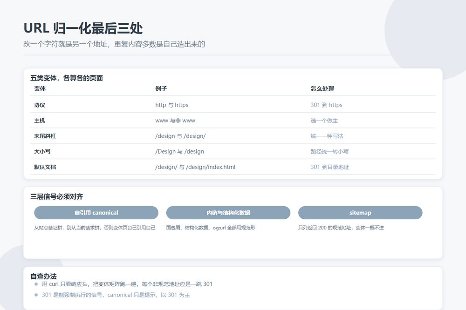Click the cell 301 到 https
466x310 pixels.
pyautogui.click(x=326, y=105)
